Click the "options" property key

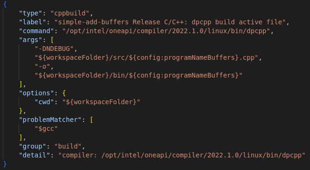[x=36, y=93]
